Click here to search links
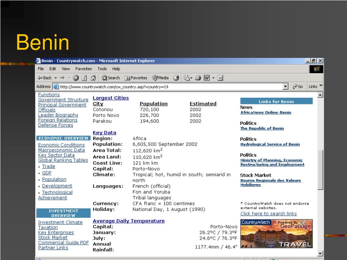 coord(268,214)
